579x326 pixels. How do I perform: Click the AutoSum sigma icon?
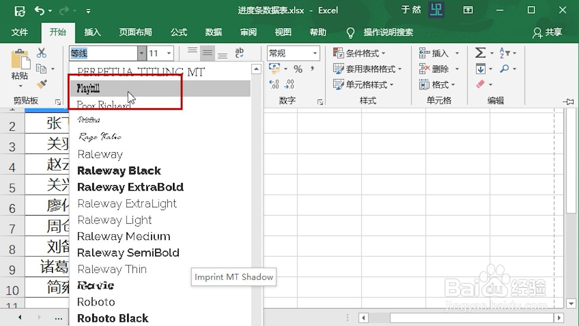[x=481, y=53]
